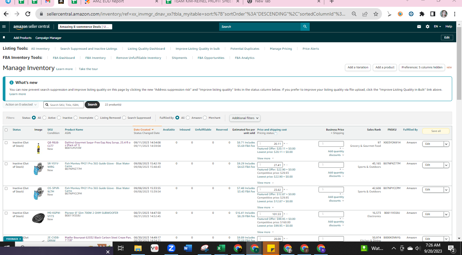Close the Feedback tag
Screen dimensions: 462x255
tap(20, 239)
